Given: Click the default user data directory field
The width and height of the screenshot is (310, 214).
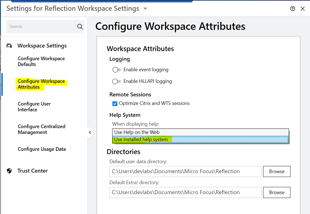Looking at the screenshot, I should (185, 171).
